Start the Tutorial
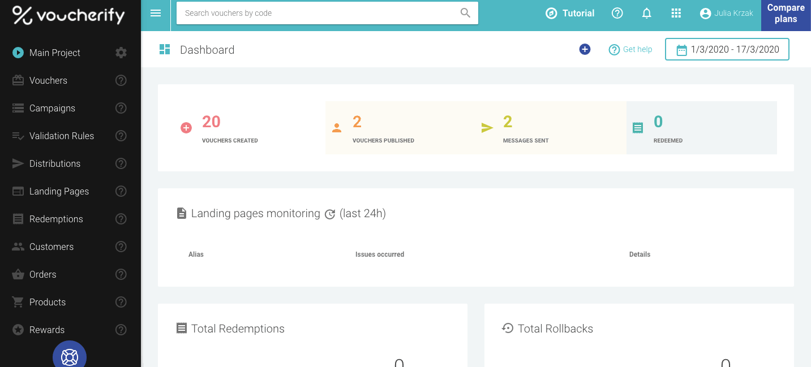Image resolution: width=811 pixels, height=367 pixels. tap(570, 14)
